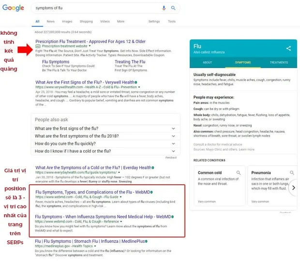300x264 pixels.
Task: Open the Common cold related condition card
Action: [210, 173]
